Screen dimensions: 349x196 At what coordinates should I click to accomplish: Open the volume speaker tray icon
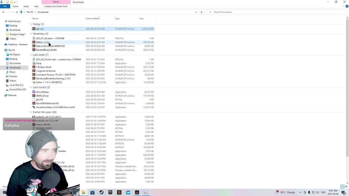(x=318, y=192)
